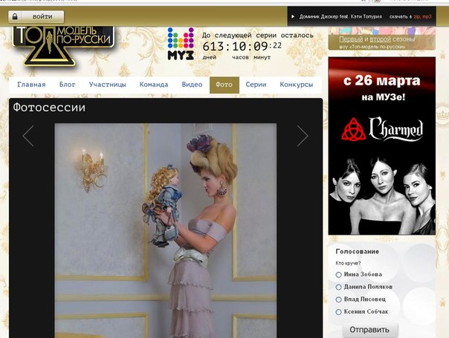Open the Видео tab

(192, 85)
